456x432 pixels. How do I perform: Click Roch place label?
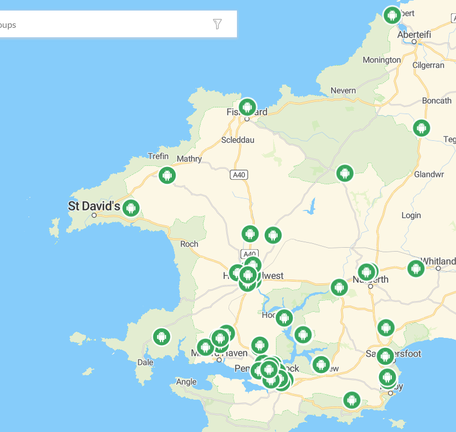[189, 244]
